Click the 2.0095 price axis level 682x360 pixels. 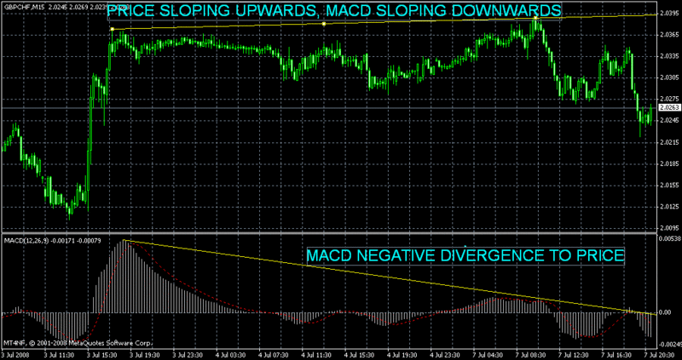tap(668, 227)
